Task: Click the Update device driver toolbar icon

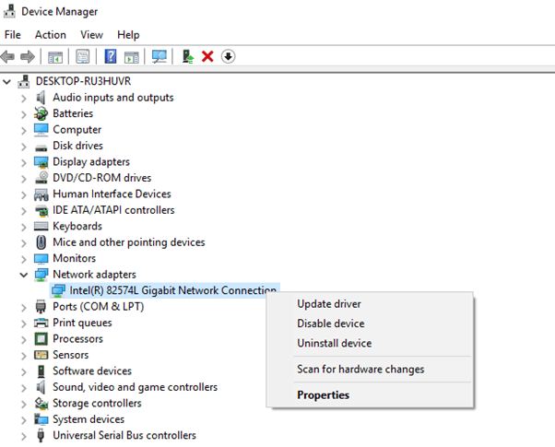Action: [x=188, y=57]
